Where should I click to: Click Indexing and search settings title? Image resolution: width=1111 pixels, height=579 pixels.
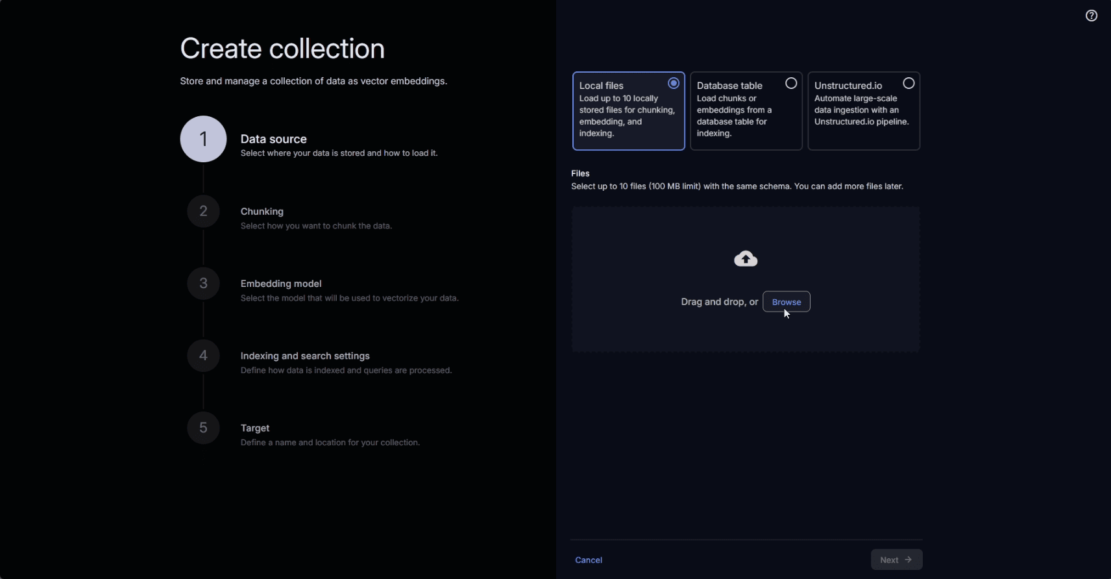tap(305, 356)
